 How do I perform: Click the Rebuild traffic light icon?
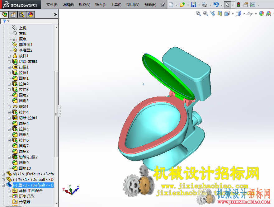point(239,5)
